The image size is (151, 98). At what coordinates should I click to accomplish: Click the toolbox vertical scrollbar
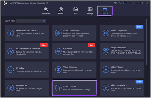coord(146,42)
